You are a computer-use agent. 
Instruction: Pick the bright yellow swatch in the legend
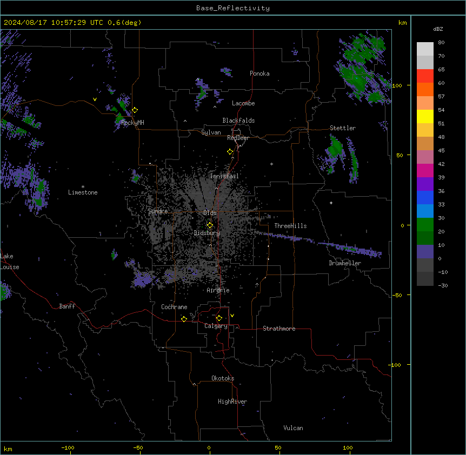[x=425, y=116]
